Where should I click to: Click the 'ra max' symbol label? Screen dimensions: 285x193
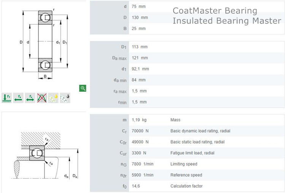click(120, 91)
